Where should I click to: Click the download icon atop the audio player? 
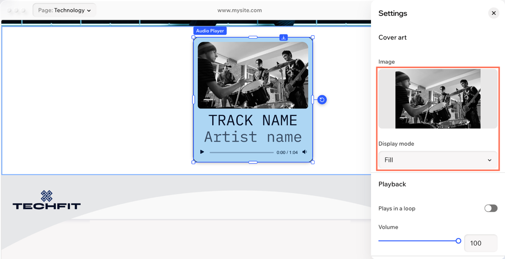click(283, 37)
